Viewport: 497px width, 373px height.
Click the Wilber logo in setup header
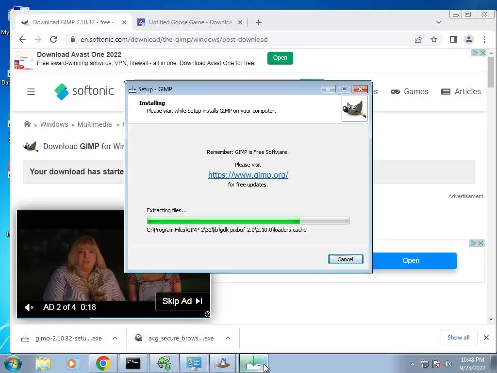tap(354, 109)
